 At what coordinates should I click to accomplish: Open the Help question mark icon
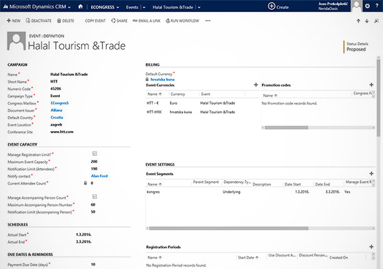tap(377, 6)
